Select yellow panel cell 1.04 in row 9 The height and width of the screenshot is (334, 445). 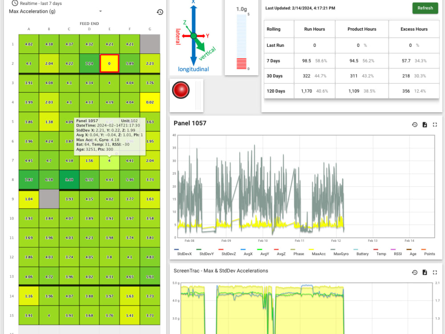28,199
